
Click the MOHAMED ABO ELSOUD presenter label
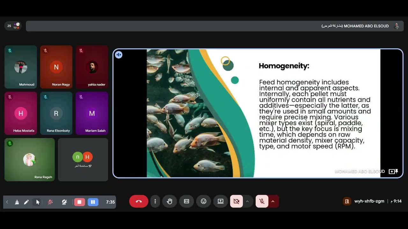click(360, 171)
